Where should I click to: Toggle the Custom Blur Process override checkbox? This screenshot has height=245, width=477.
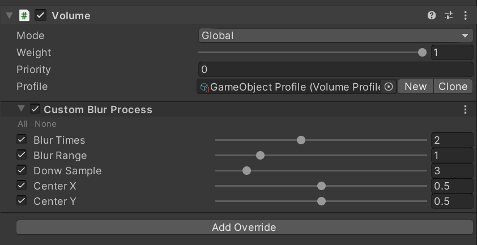pyautogui.click(x=35, y=109)
